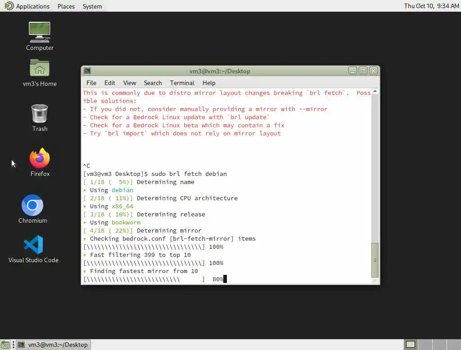Click the 'Determining release' step line
The height and width of the screenshot is (350, 461).
[144, 214]
